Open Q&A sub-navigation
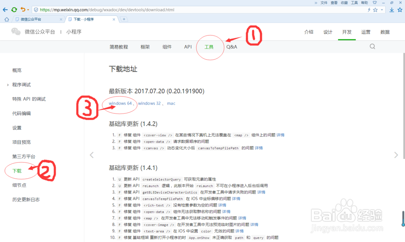The image size is (405, 242). click(x=232, y=47)
